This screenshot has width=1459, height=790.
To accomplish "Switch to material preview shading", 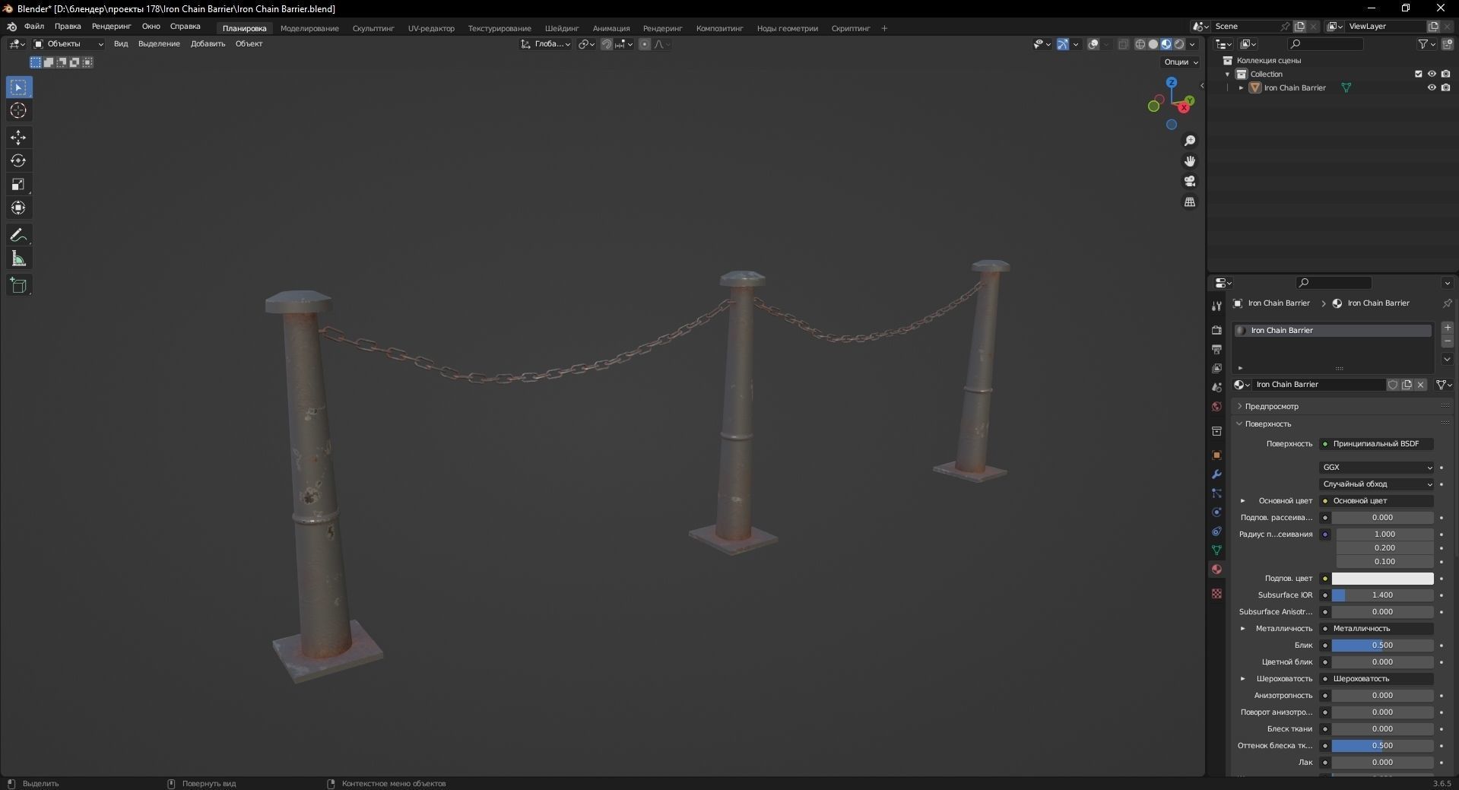I will pyautogui.click(x=1166, y=44).
